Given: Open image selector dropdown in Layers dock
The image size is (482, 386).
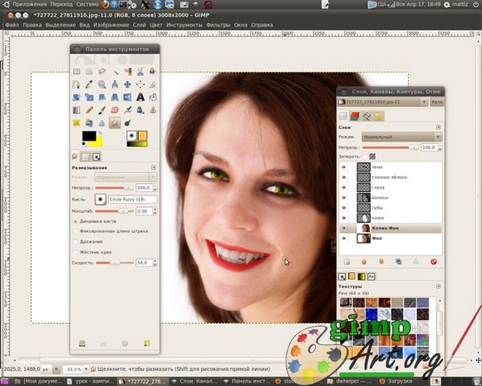Looking at the screenshot, I should click(383, 101).
